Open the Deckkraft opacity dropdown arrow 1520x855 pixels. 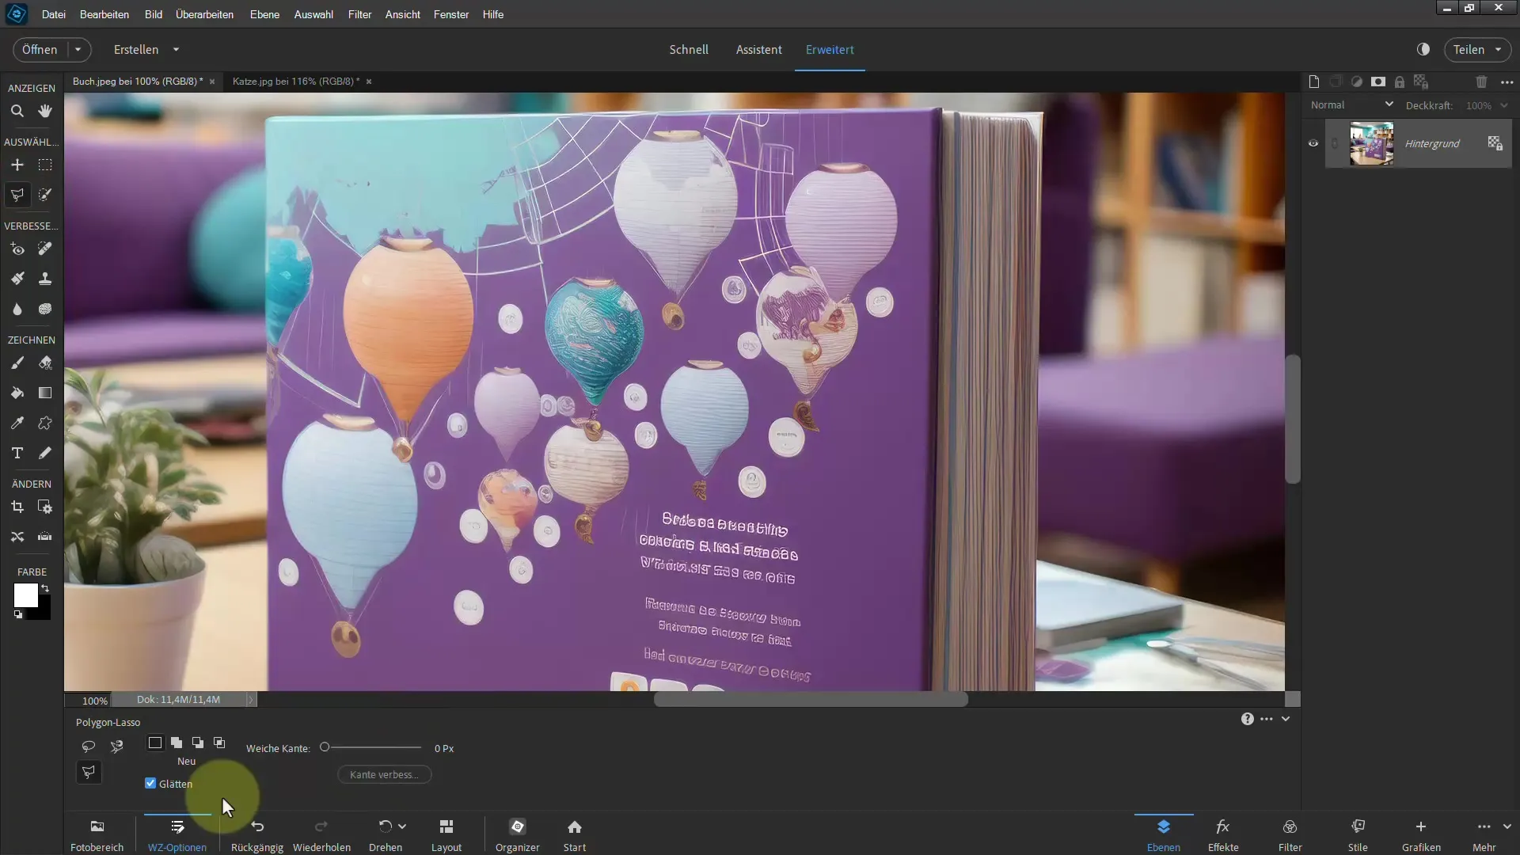(1504, 105)
